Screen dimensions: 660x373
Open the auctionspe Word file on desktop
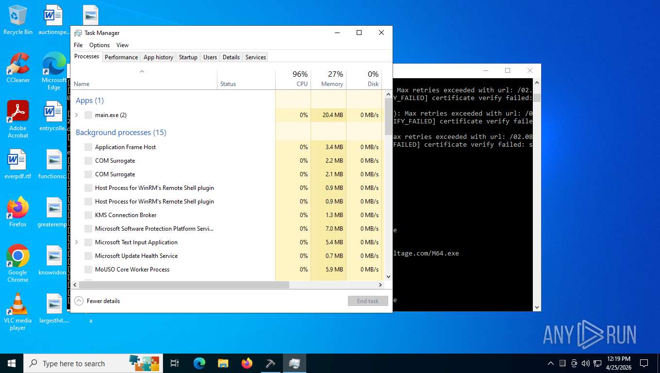click(54, 20)
